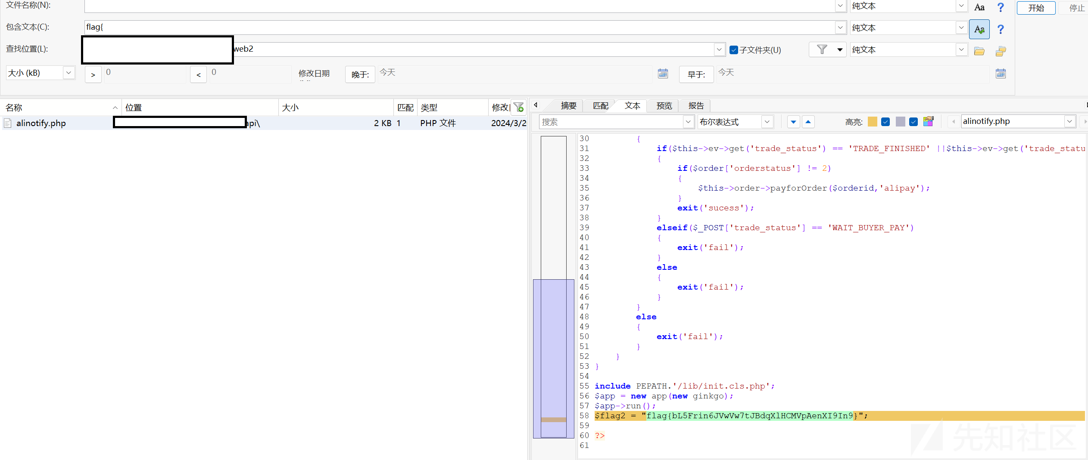Click the document minimap scroll thumb
The image size is (1088, 460).
coord(554,358)
